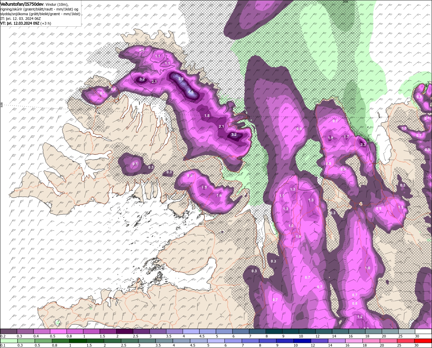Select lower legend swatch between 14 and 16
This screenshot has height=348, width=432.
pos(337,341)
